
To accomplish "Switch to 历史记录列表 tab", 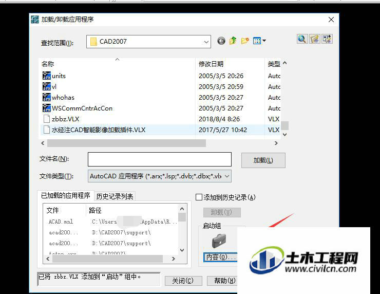I will click(x=115, y=196).
